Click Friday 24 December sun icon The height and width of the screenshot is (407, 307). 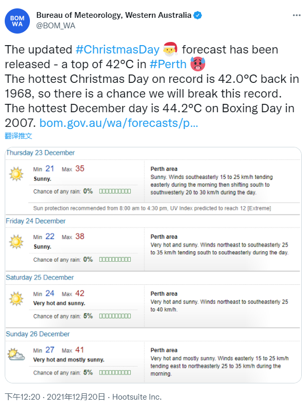pyautogui.click(x=16, y=242)
